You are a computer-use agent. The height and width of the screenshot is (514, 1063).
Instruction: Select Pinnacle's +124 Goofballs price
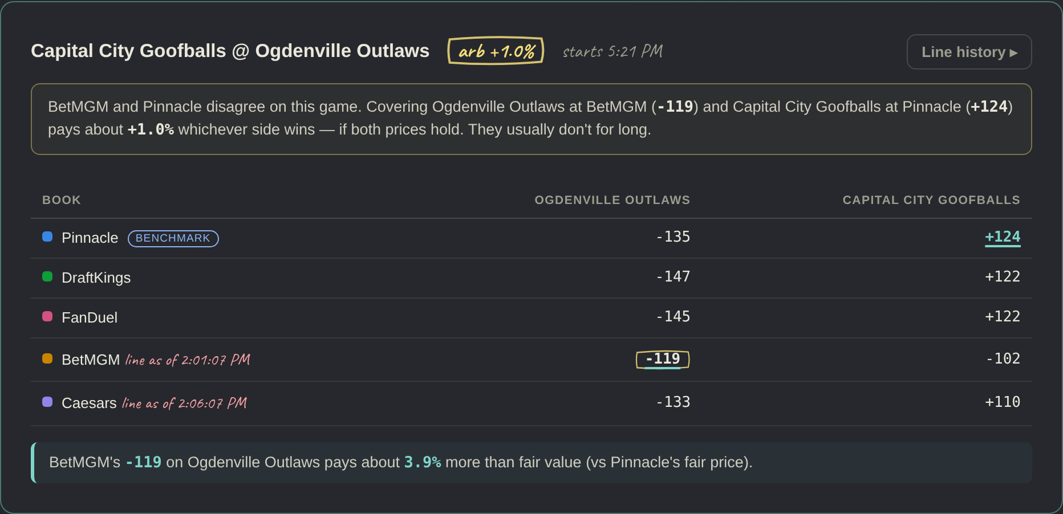pos(1003,237)
